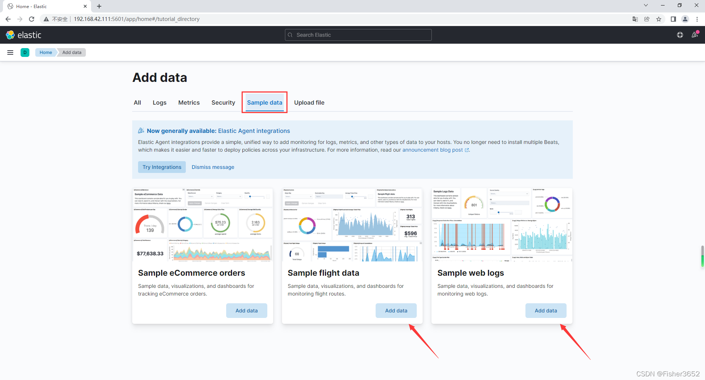Focus the Search Elastic field
This screenshot has height=380, width=705.
(x=358, y=35)
